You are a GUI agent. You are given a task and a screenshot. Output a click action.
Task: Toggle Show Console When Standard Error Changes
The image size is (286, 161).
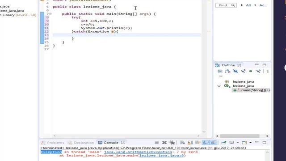tap(214, 143)
